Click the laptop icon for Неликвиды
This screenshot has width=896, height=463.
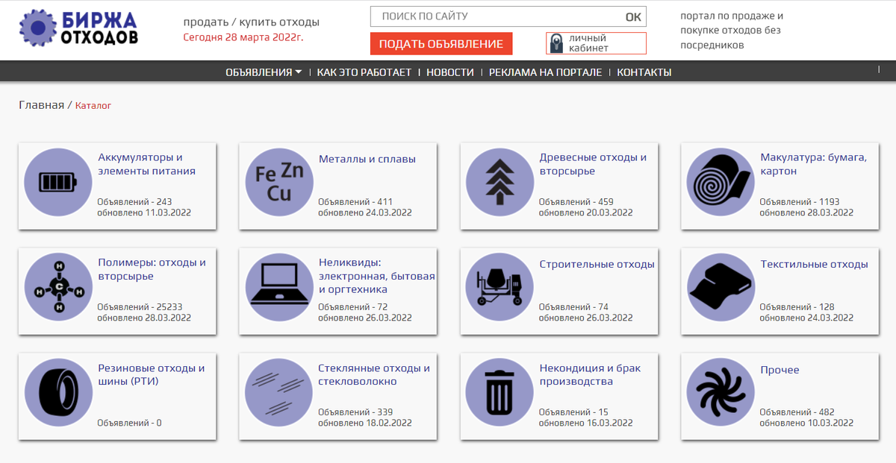(279, 287)
